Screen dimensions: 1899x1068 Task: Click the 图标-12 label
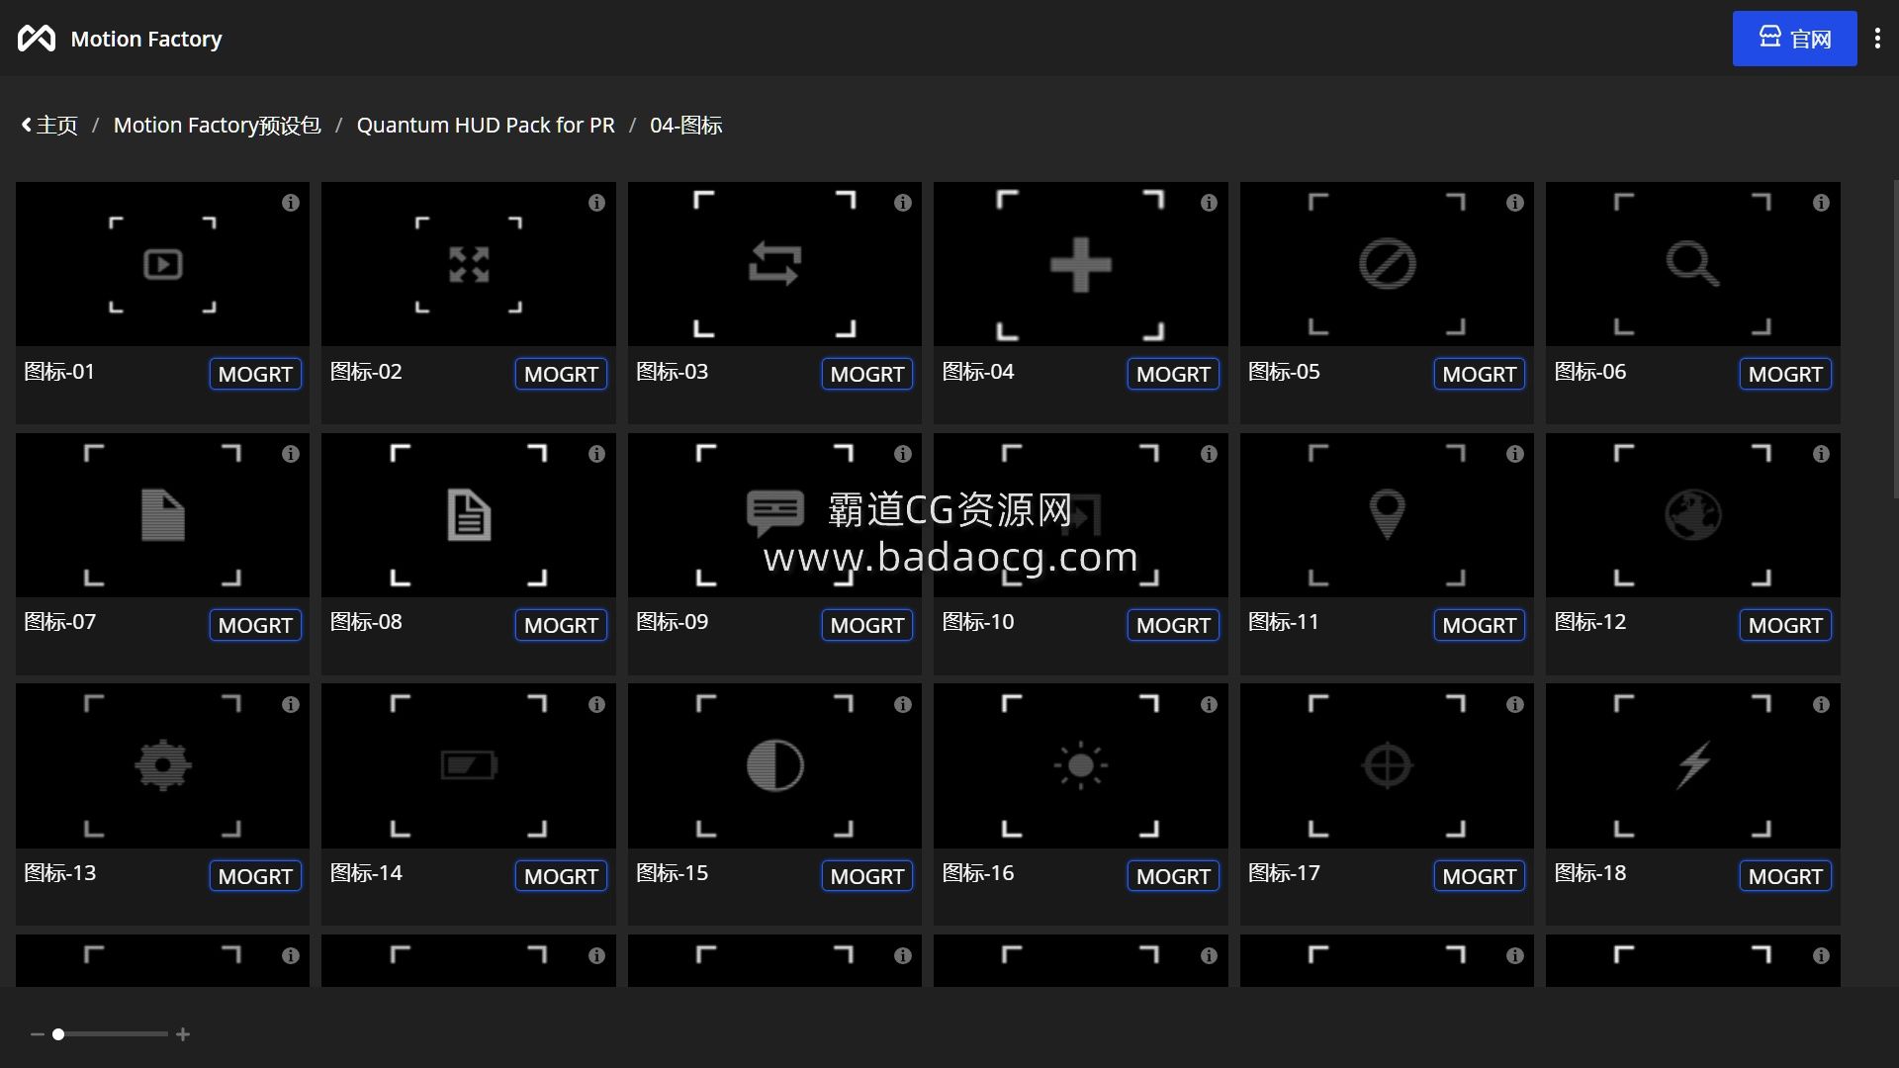point(1590,622)
